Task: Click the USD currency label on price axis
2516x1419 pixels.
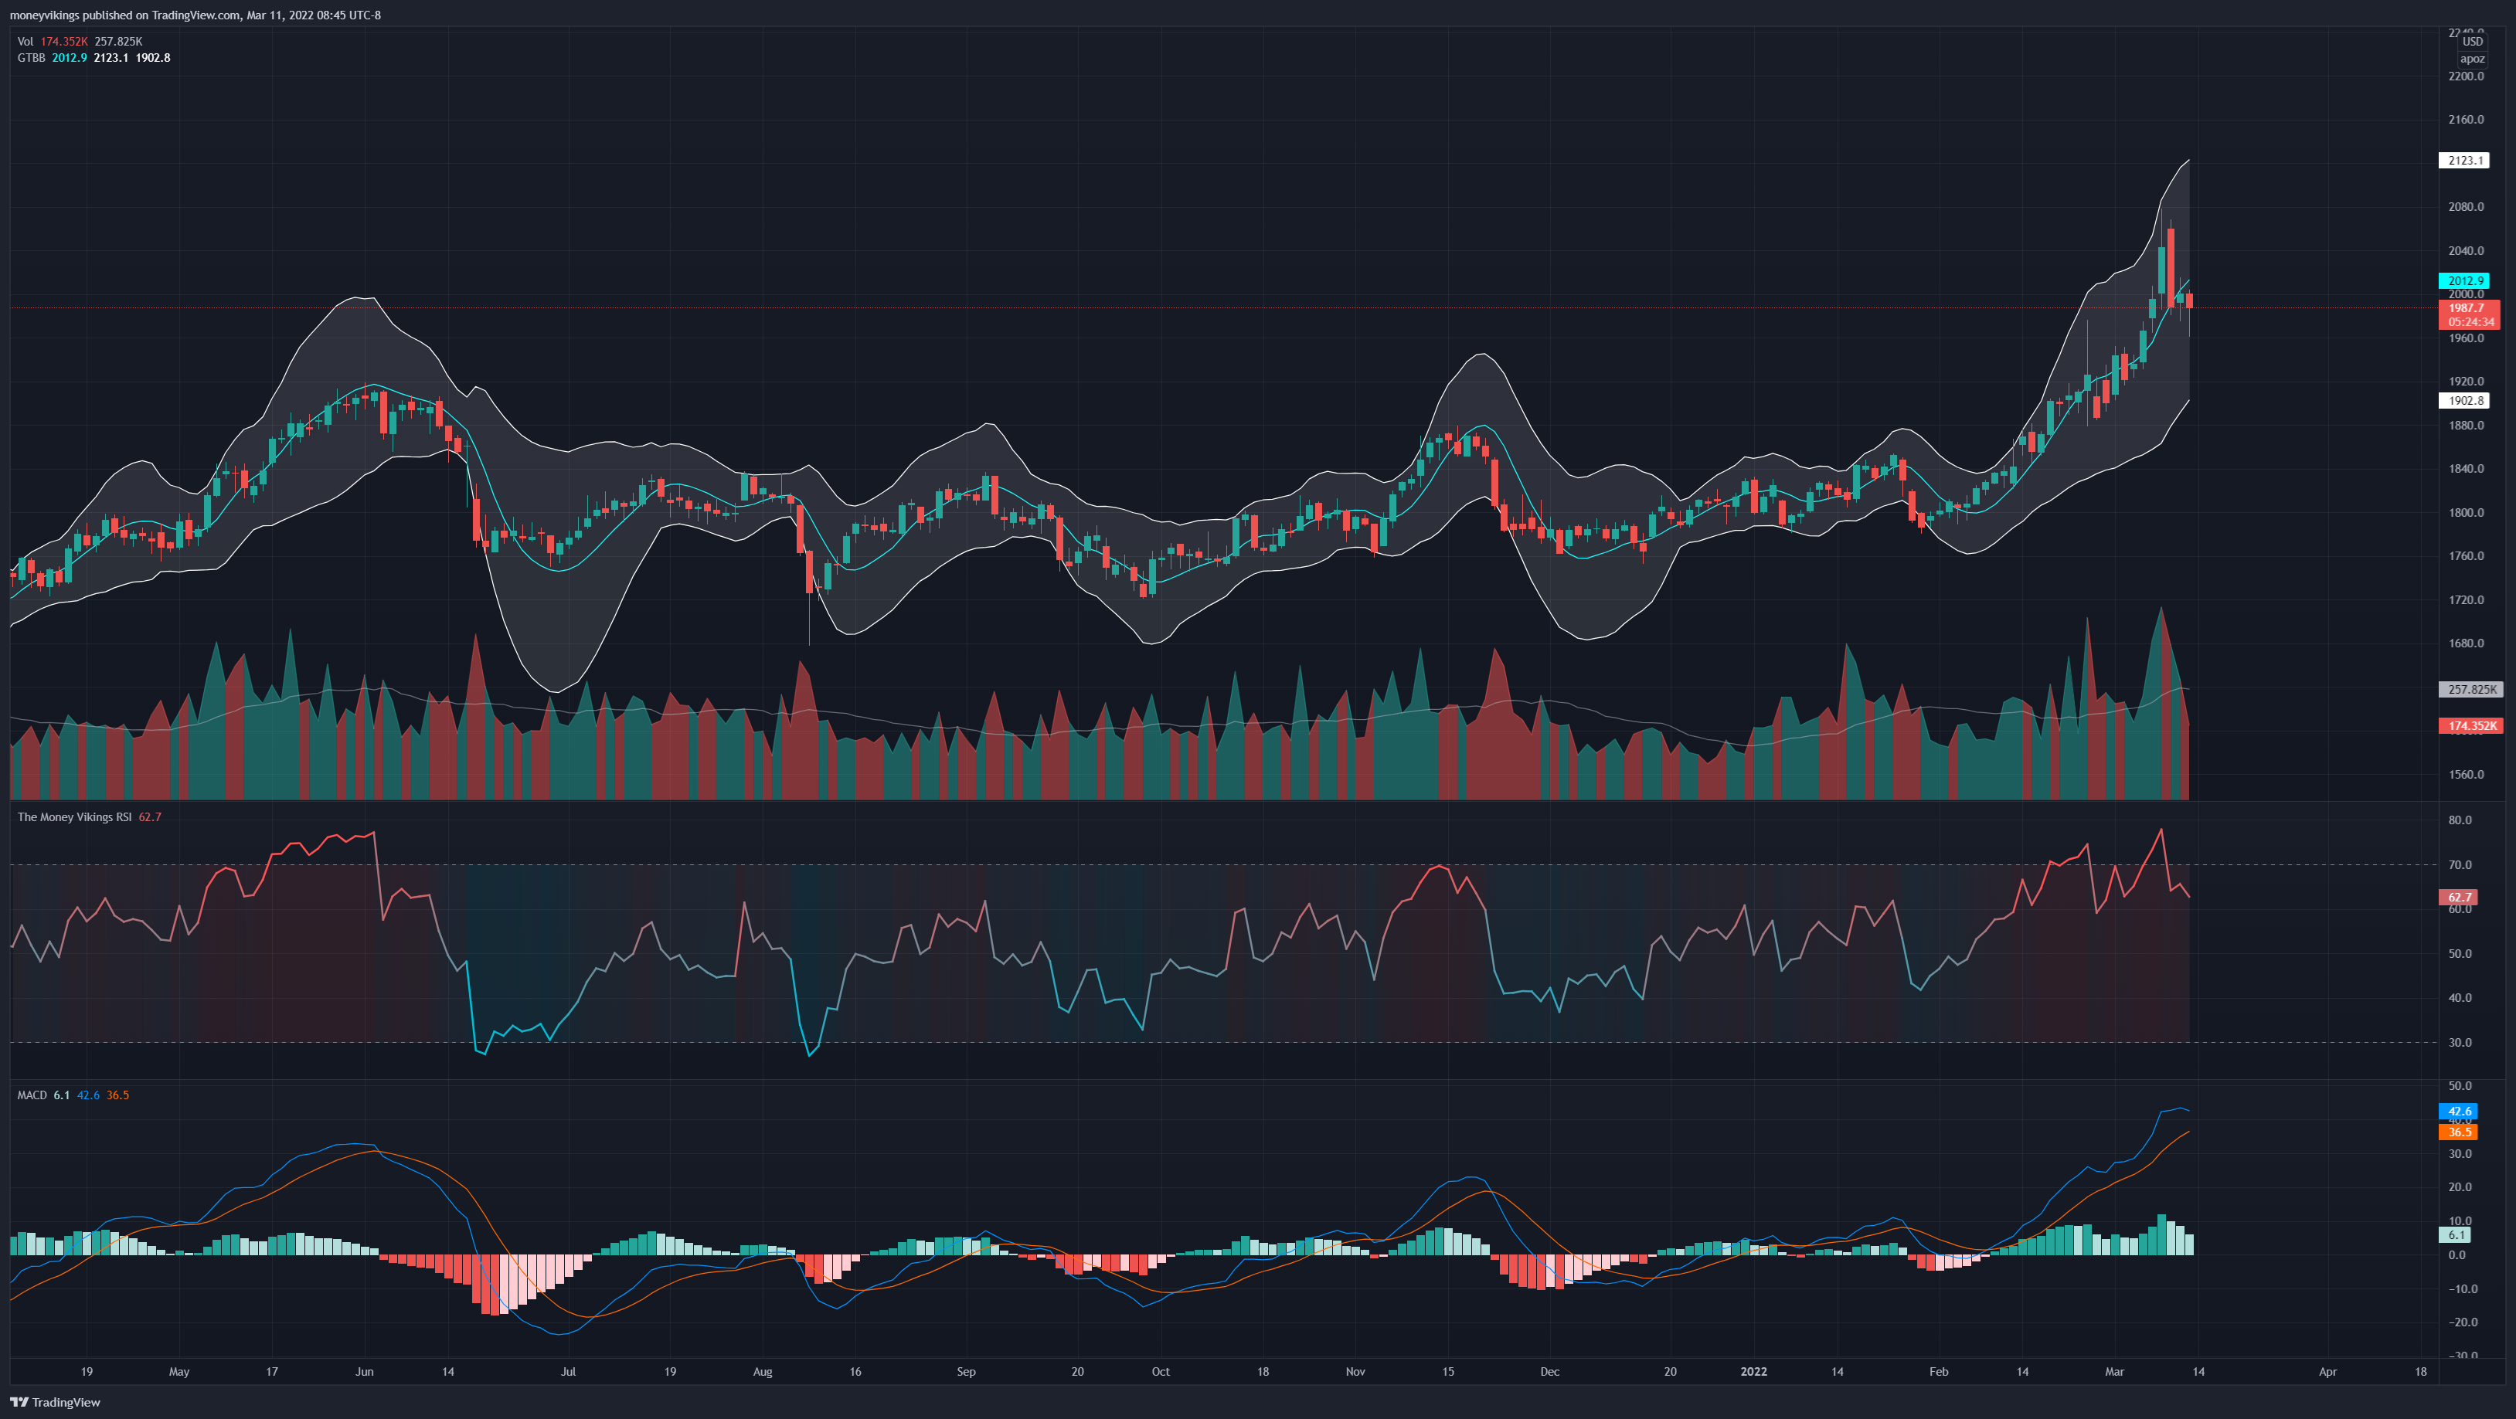Action: [2472, 41]
